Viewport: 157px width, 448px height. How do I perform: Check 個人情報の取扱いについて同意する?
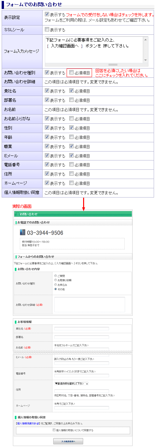pos(54,430)
